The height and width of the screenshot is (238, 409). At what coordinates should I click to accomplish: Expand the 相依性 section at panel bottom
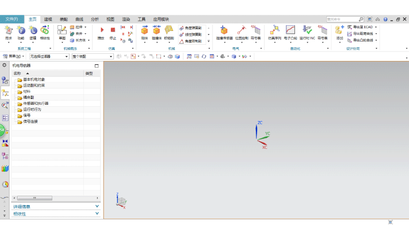click(x=97, y=214)
